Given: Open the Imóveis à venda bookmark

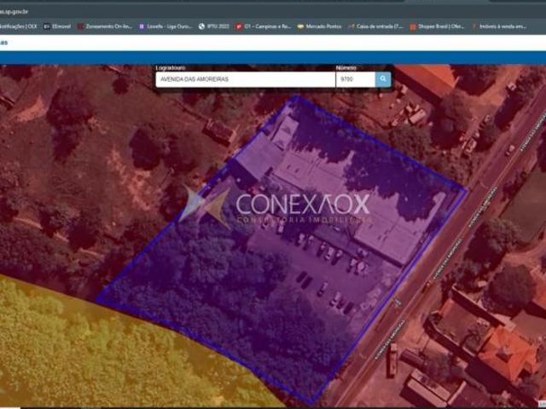Looking at the screenshot, I should pos(498,26).
